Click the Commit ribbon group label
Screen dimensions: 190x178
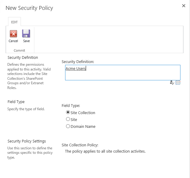pyautogui.click(x=19, y=50)
